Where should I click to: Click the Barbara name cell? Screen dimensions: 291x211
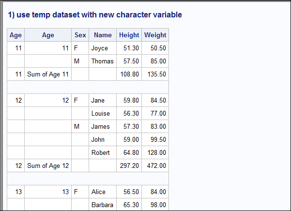click(x=103, y=205)
